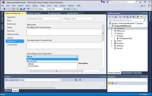
Task: Toggle Preview Selected Items icon in Solution Explorer
Action: [x=141, y=17]
